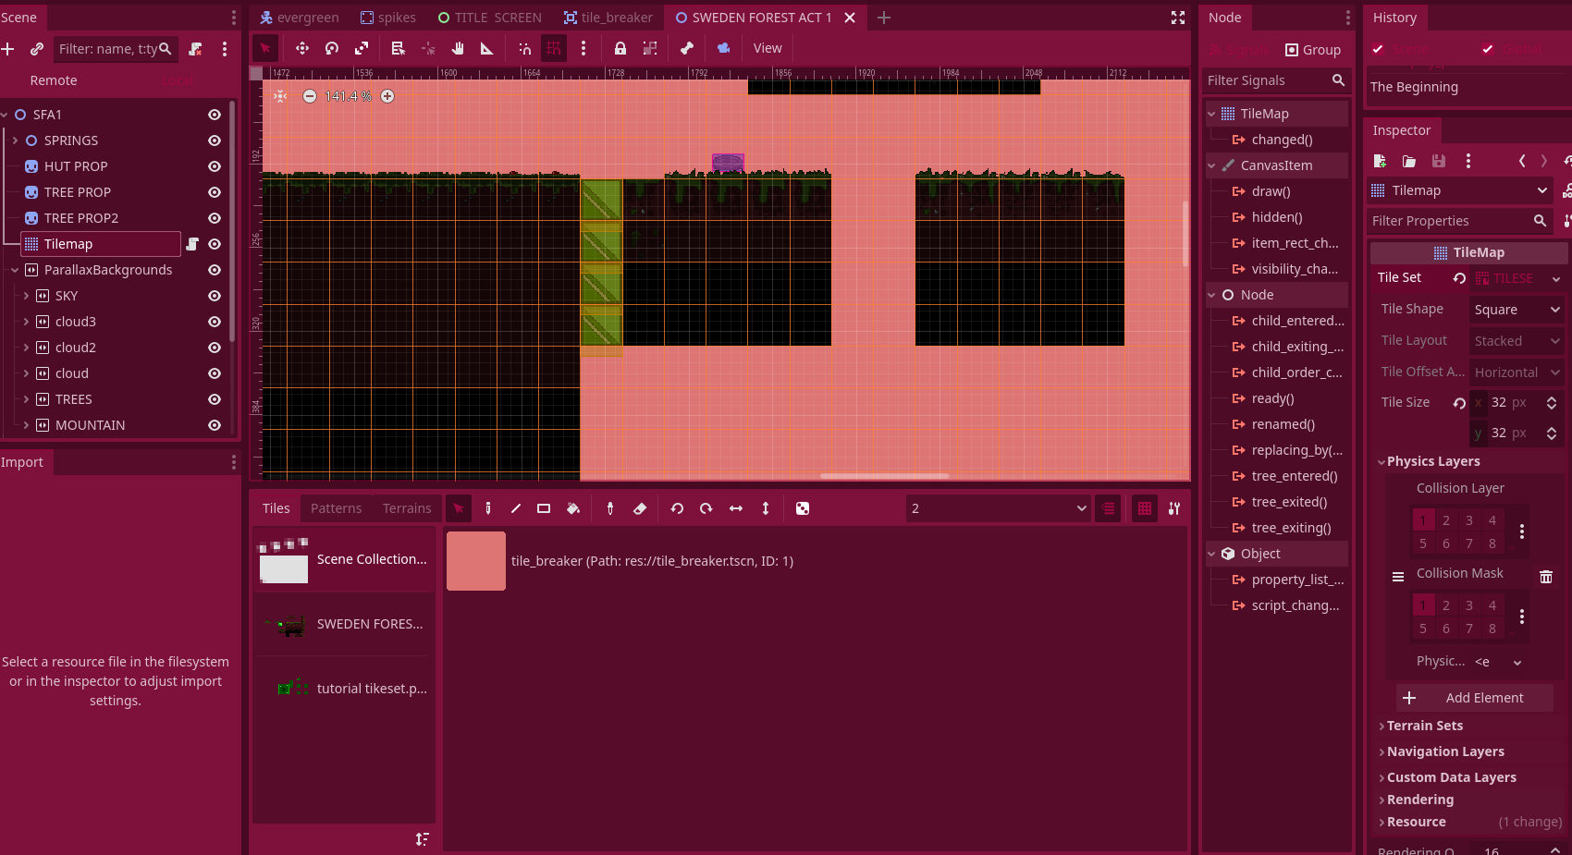Hide the Tilemap node
The width and height of the screenshot is (1572, 855).
(215, 244)
